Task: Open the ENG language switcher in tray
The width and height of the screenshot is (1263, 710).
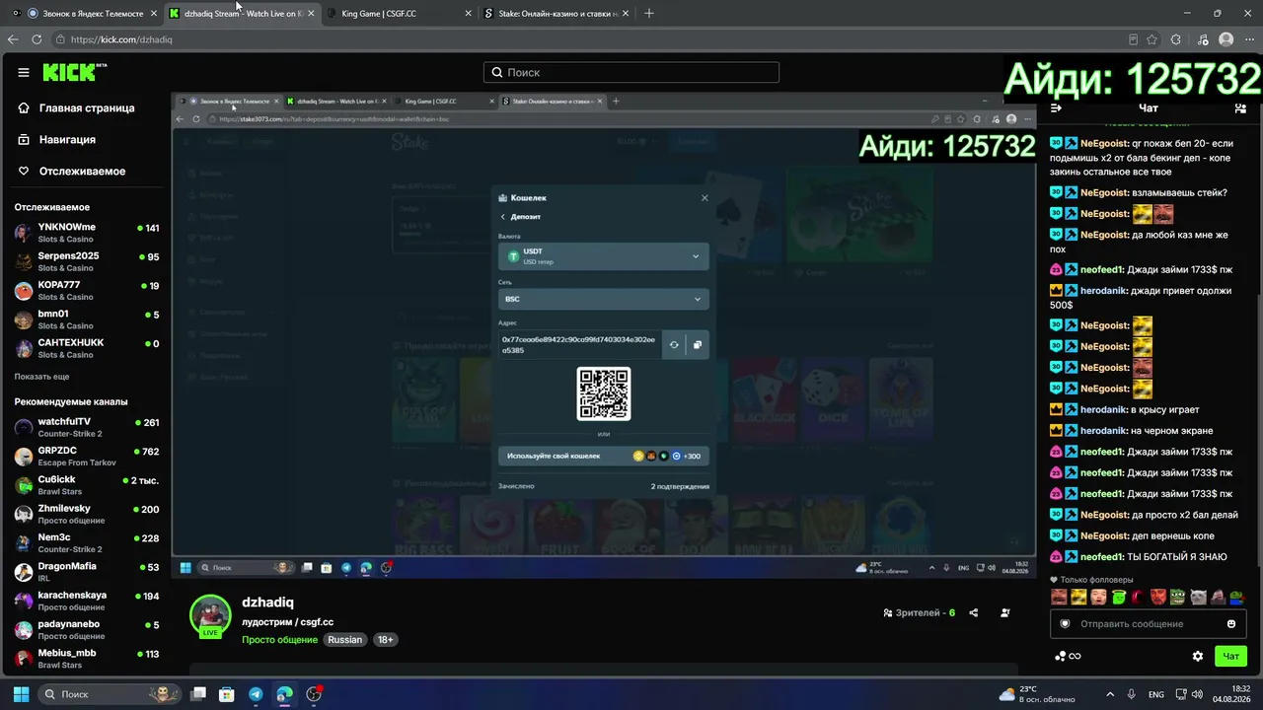Action: [1155, 694]
